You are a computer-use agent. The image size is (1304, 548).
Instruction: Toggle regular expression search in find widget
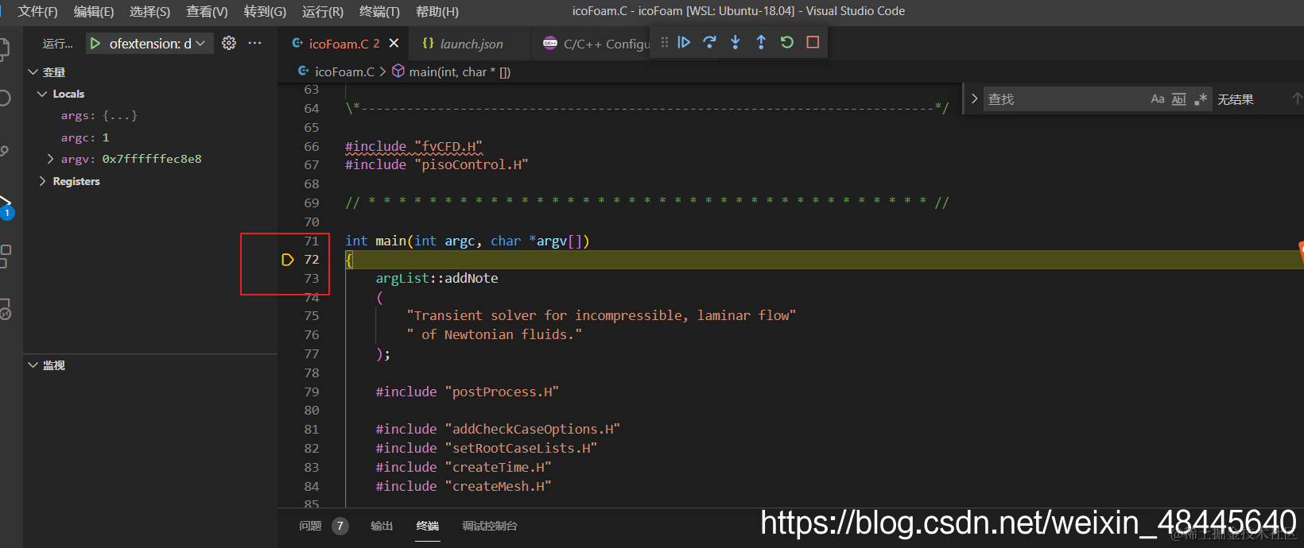click(1201, 99)
